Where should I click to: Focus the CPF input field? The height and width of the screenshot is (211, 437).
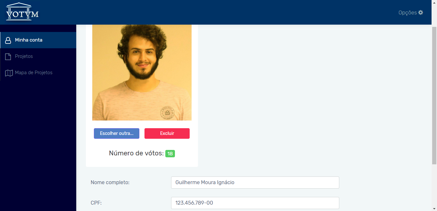click(255, 203)
